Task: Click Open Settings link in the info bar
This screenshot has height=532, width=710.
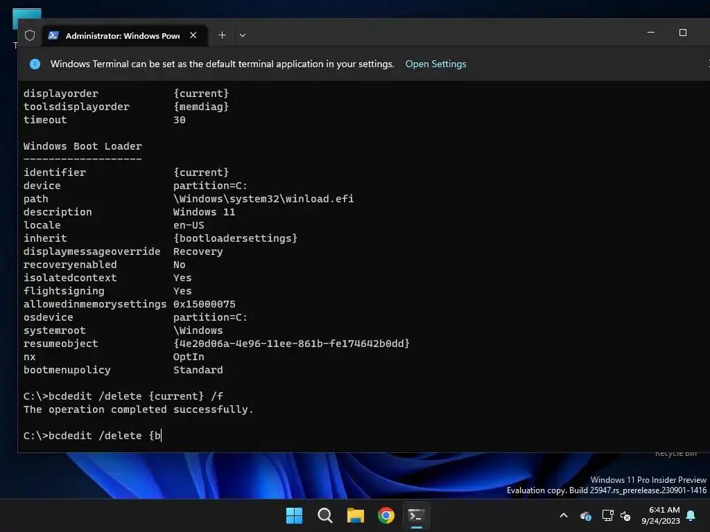Action: 435,64
